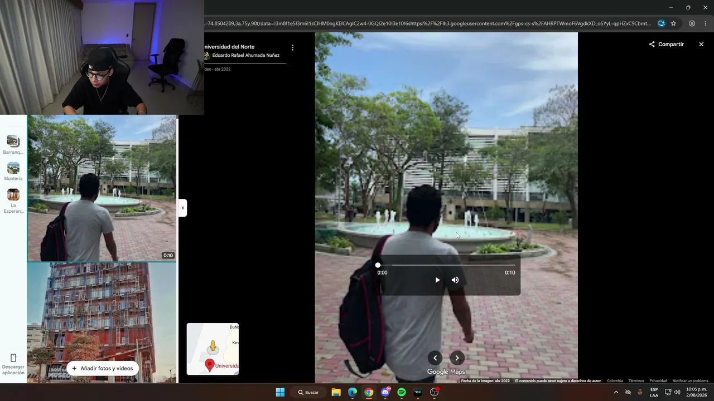
Task: Open the Chrome three-dot menu
Action: pos(705,23)
